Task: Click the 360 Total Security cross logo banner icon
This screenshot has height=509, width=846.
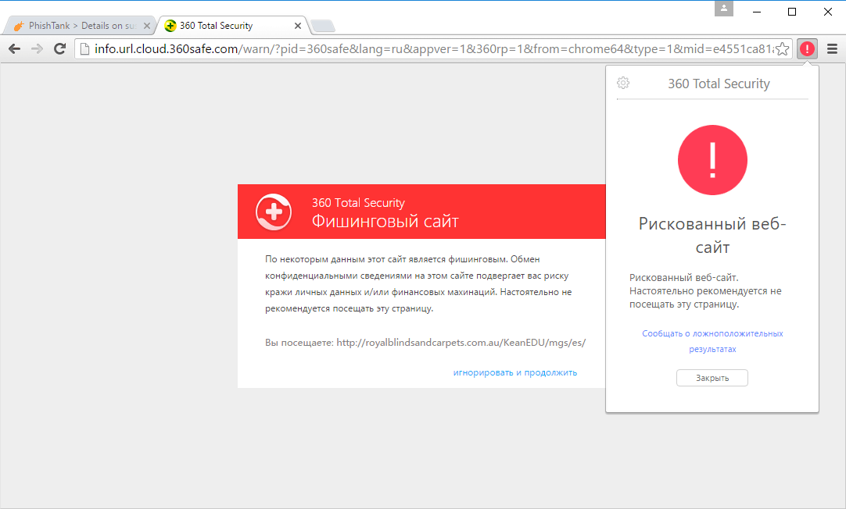Action: coord(274,212)
